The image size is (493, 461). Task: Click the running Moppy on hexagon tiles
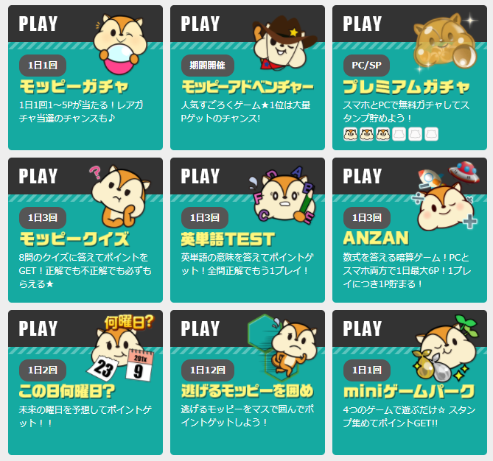(x=282, y=347)
